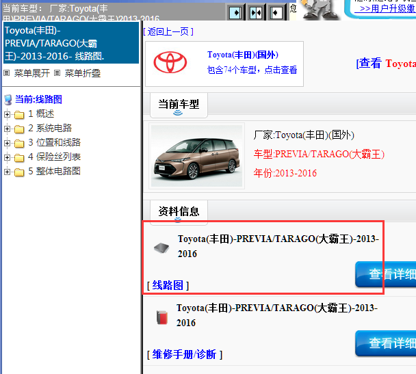Open Toyota(丰田)(国外) brand link
Viewport: 416px width, 374px height.
[x=243, y=55]
